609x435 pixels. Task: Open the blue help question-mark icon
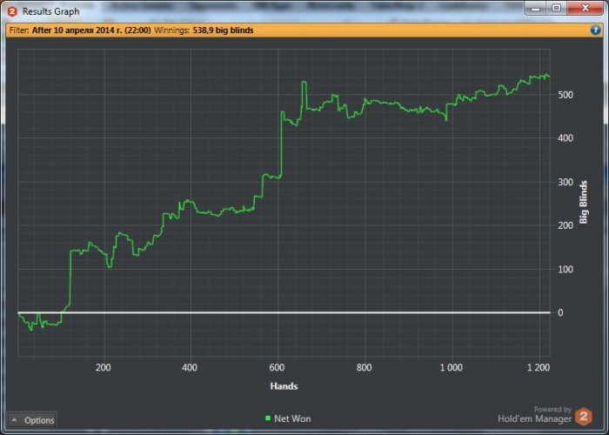(595, 30)
